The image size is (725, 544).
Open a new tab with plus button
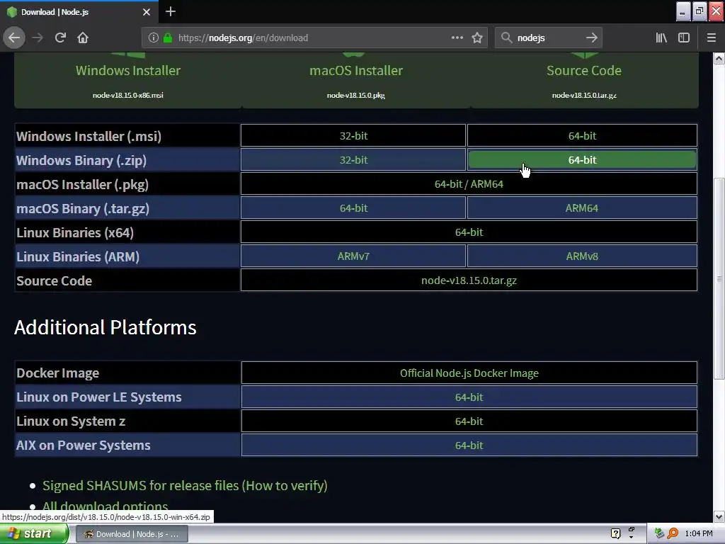tap(170, 11)
